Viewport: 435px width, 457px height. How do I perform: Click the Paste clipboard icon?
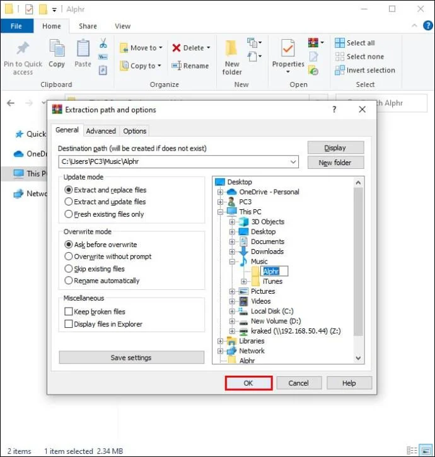[x=83, y=48]
